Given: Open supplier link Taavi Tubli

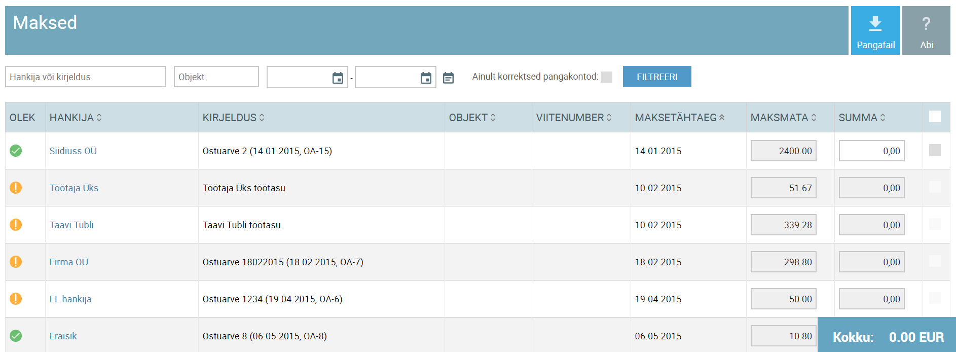Looking at the screenshot, I should tap(71, 225).
